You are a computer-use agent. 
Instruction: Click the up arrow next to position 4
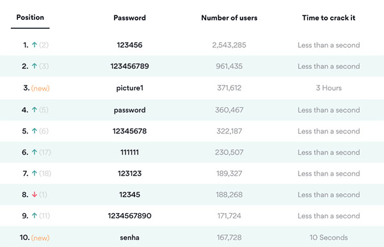coord(35,110)
